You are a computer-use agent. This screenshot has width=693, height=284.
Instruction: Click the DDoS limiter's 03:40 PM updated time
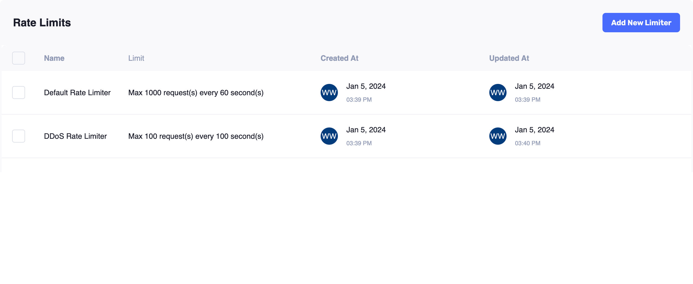[x=527, y=143]
